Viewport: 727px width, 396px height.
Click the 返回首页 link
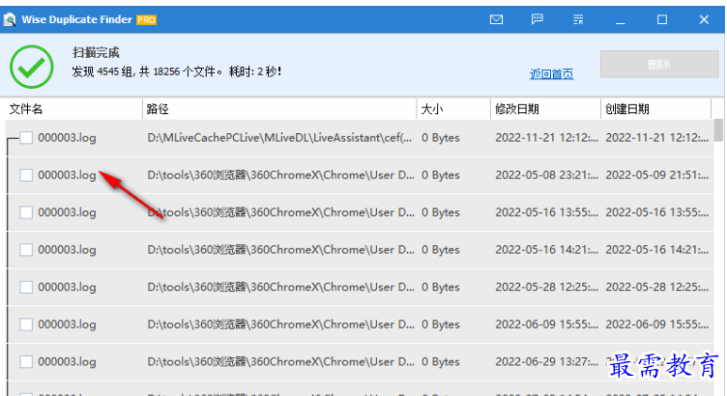pyautogui.click(x=551, y=74)
